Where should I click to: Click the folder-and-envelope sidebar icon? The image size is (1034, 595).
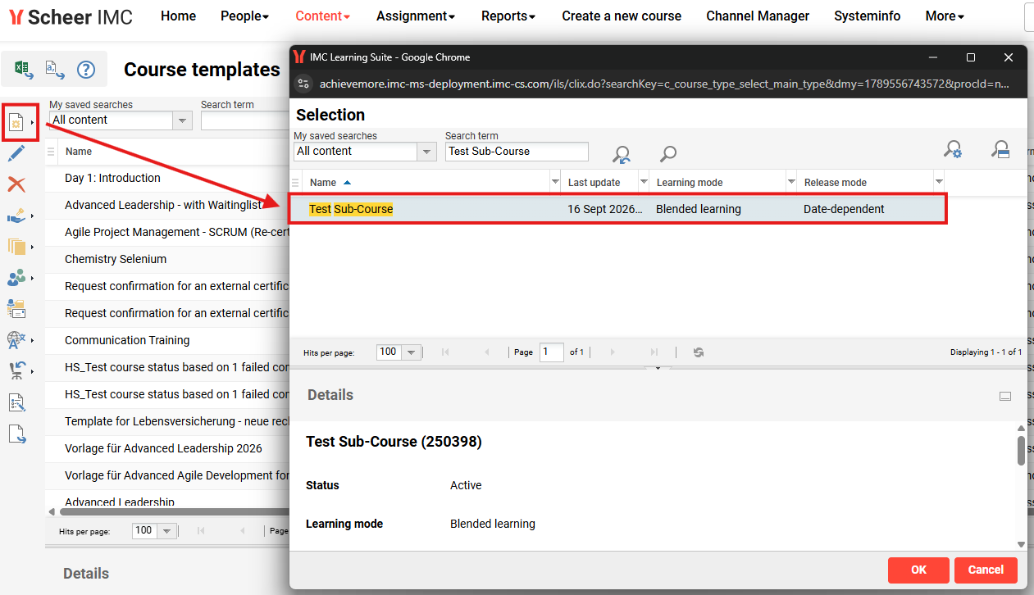[16, 309]
